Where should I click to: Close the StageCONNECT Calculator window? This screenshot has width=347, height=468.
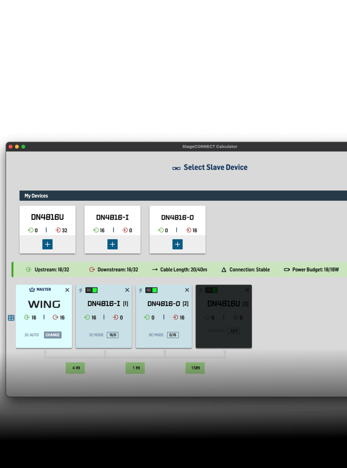tap(10, 146)
